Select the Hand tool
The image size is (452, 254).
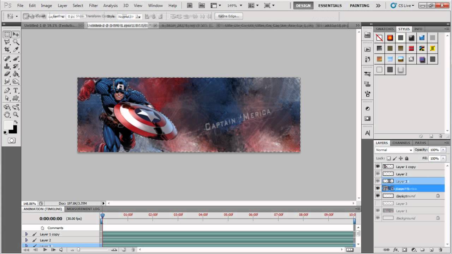pos(7,115)
